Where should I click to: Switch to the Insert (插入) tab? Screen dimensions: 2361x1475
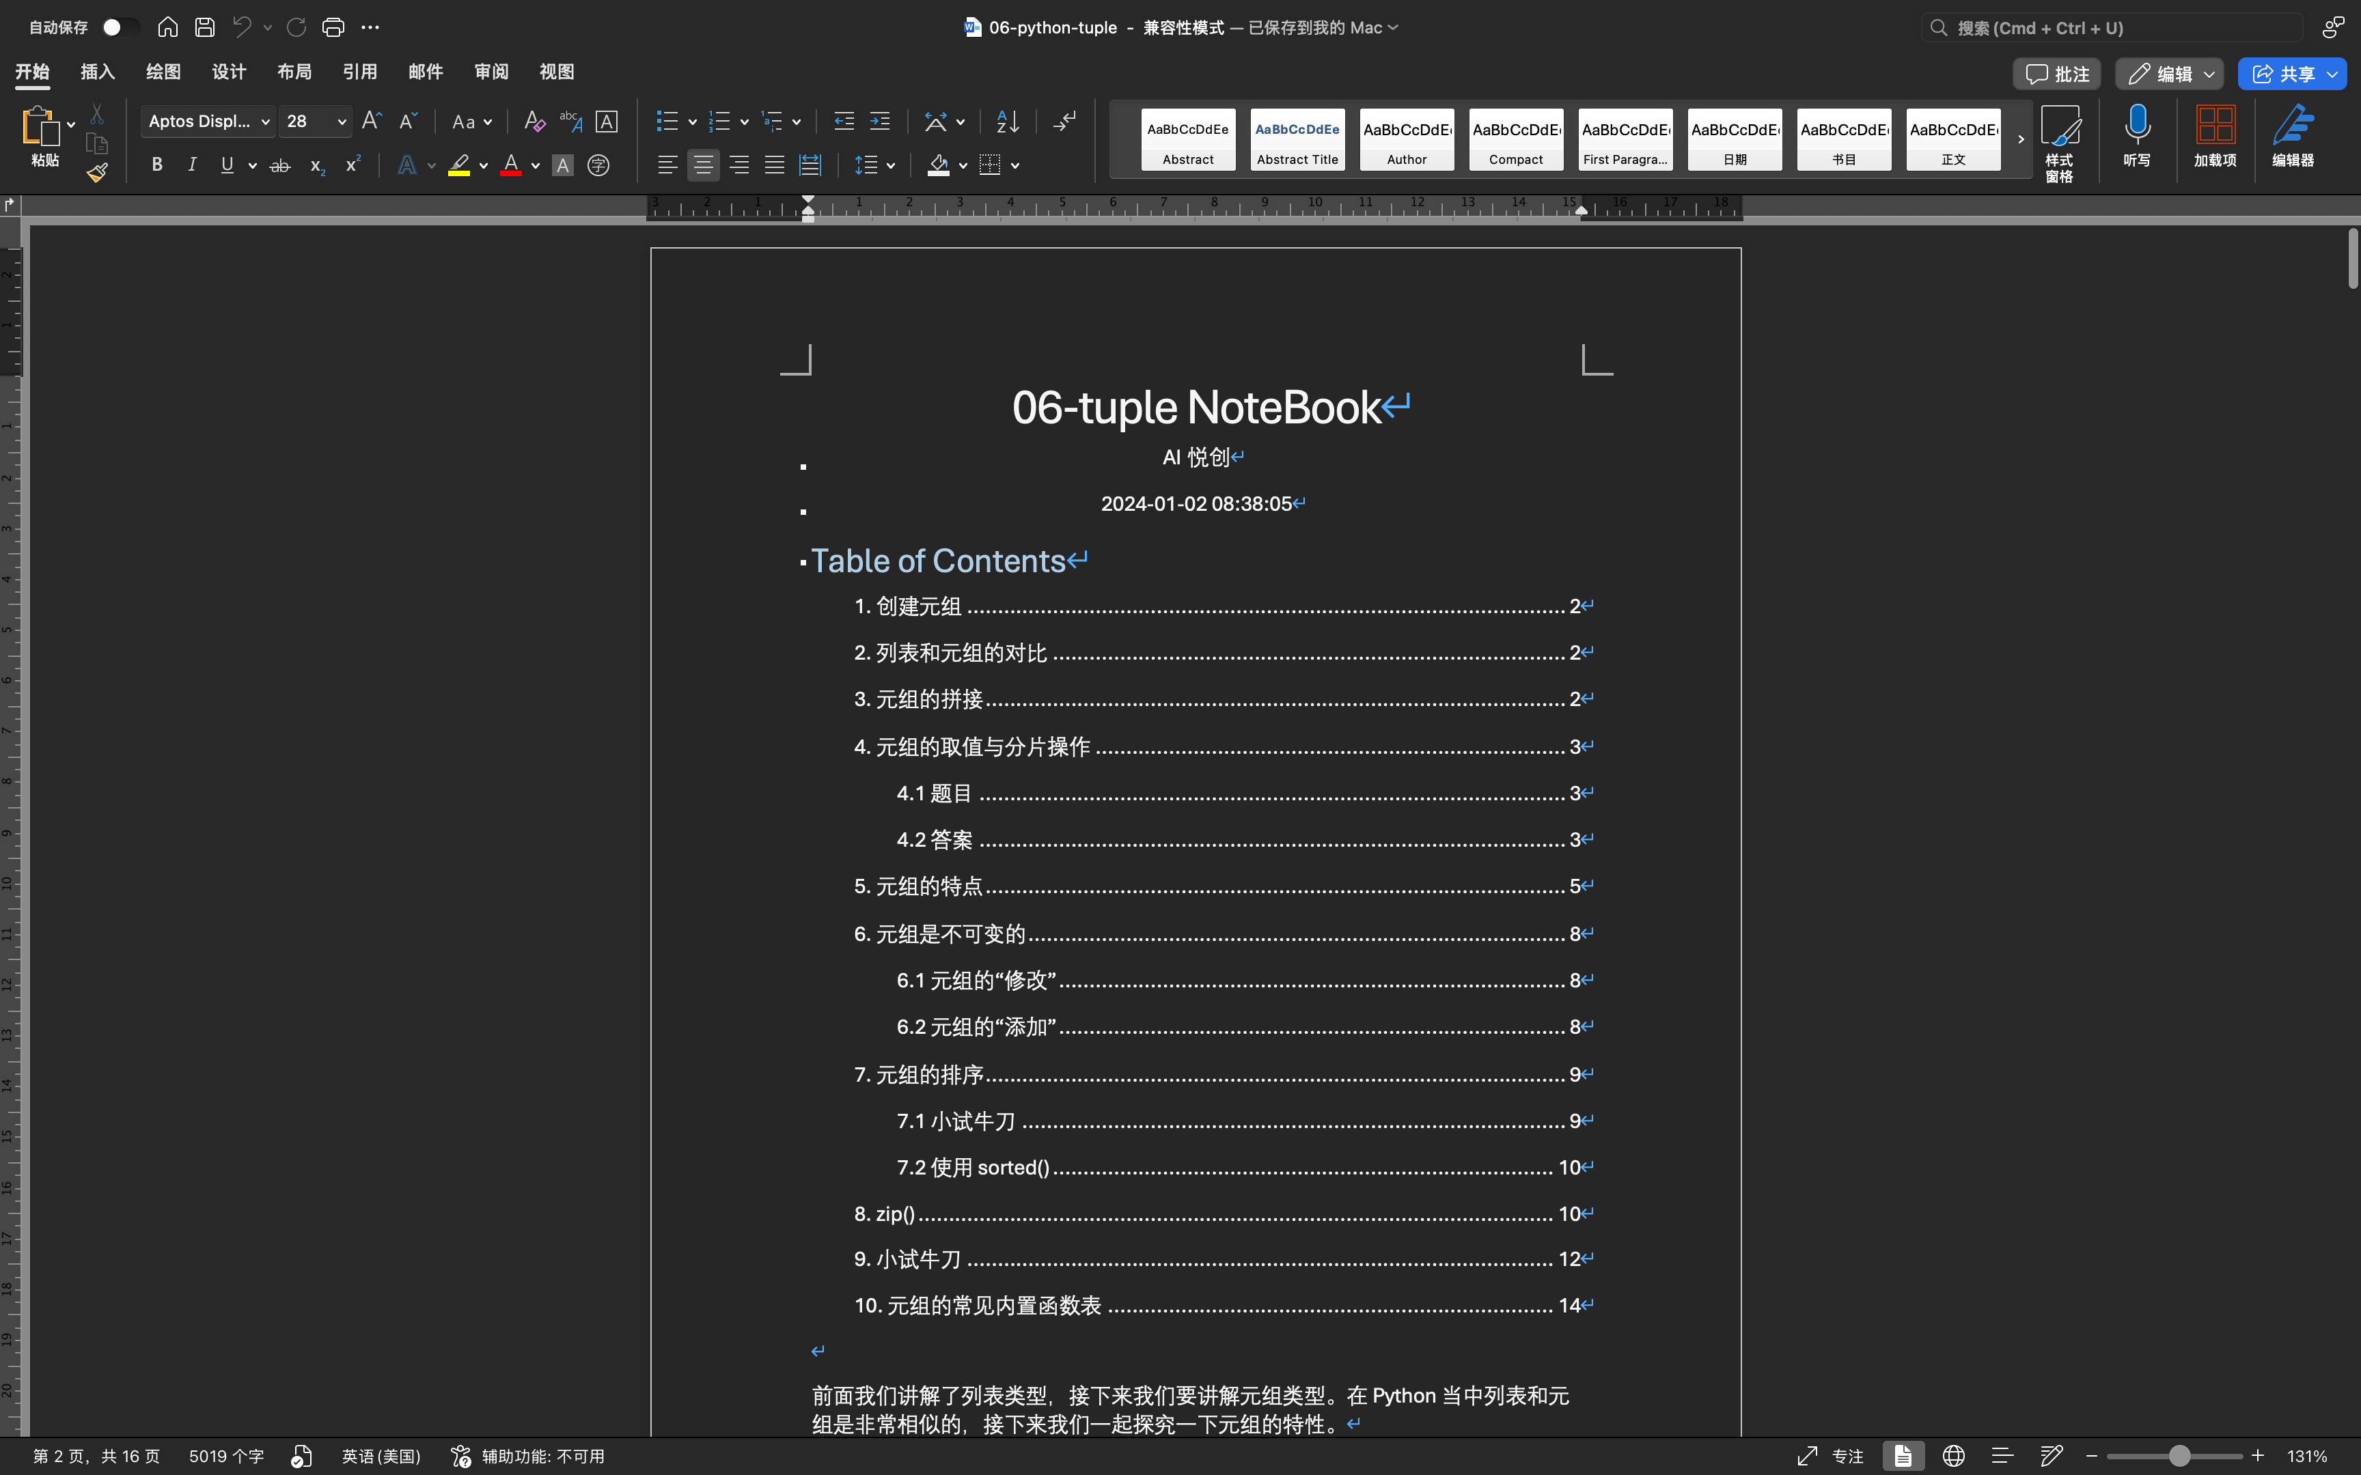coord(98,71)
